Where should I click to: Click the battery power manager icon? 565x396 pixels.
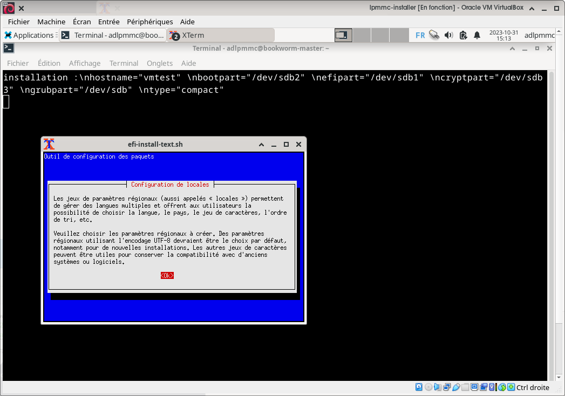tap(463, 35)
